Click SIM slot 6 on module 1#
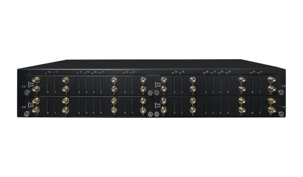This screenshot has height=177, width=303. pos(252,105)
